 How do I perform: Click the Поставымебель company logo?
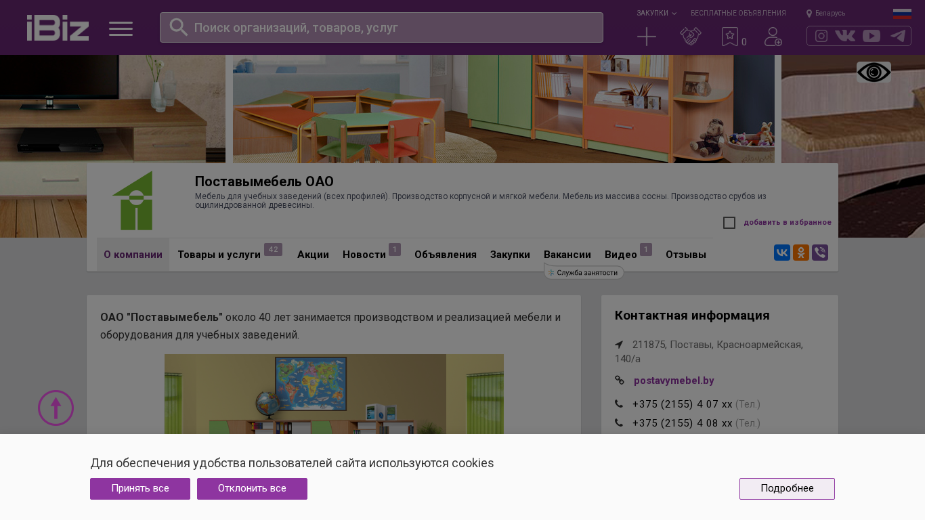[x=133, y=200]
